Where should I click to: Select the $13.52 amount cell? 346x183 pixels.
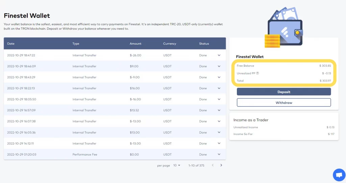click(x=134, y=110)
